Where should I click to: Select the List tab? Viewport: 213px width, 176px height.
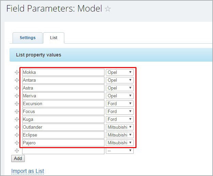[x=54, y=38]
